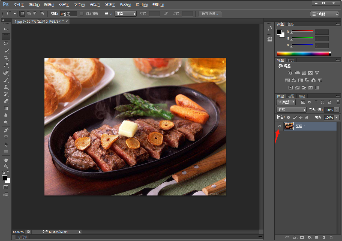Add a Color Balance adjustment

click(x=294, y=80)
